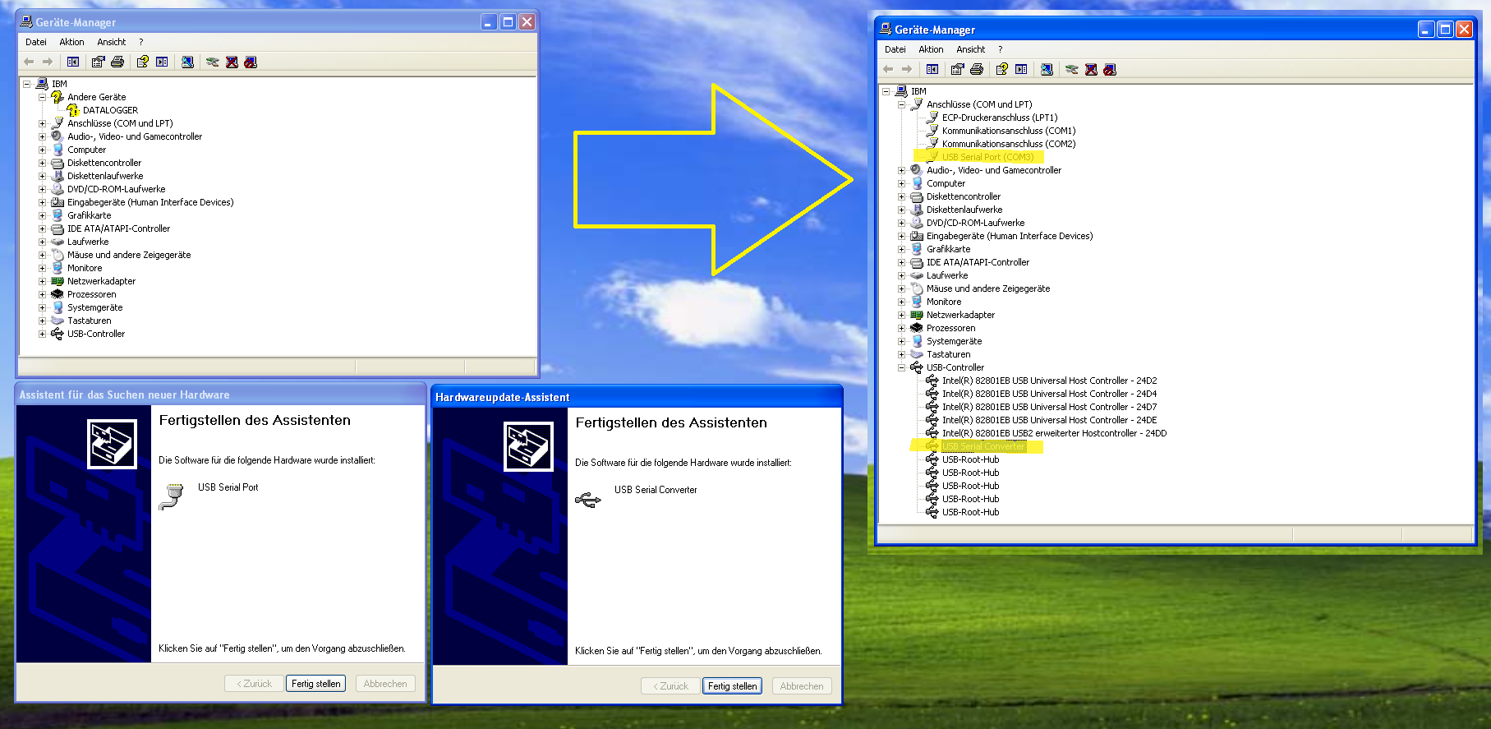Open Ansicht menu in left Geräte-Manager
The width and height of the screenshot is (1491, 729).
tap(112, 42)
